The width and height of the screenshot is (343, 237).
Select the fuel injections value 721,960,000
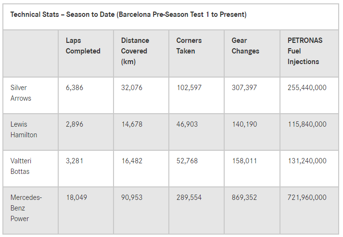point(307,197)
